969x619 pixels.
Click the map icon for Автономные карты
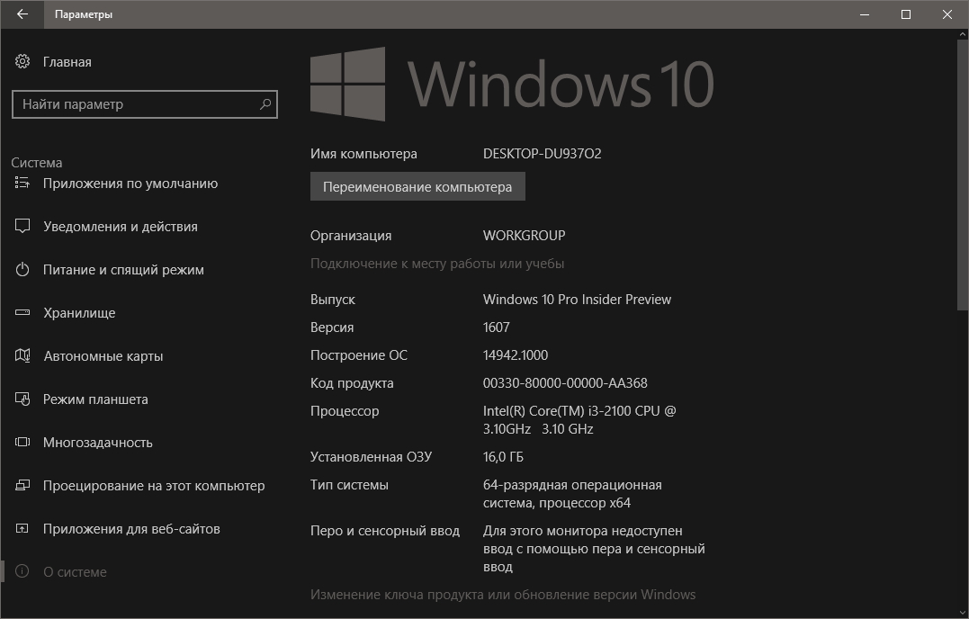point(22,355)
